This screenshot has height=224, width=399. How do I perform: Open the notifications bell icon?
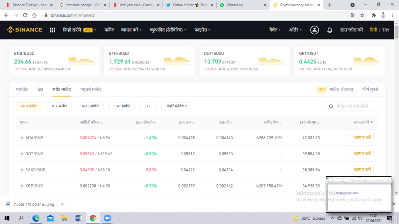pyautogui.click(x=330, y=30)
